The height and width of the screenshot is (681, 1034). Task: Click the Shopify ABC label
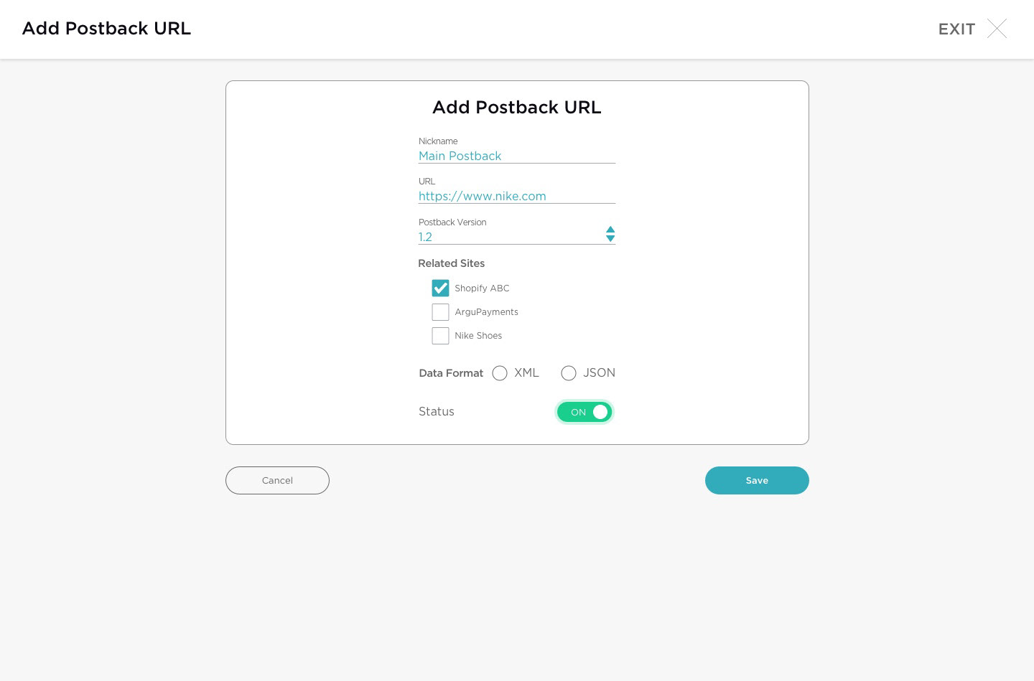click(482, 288)
